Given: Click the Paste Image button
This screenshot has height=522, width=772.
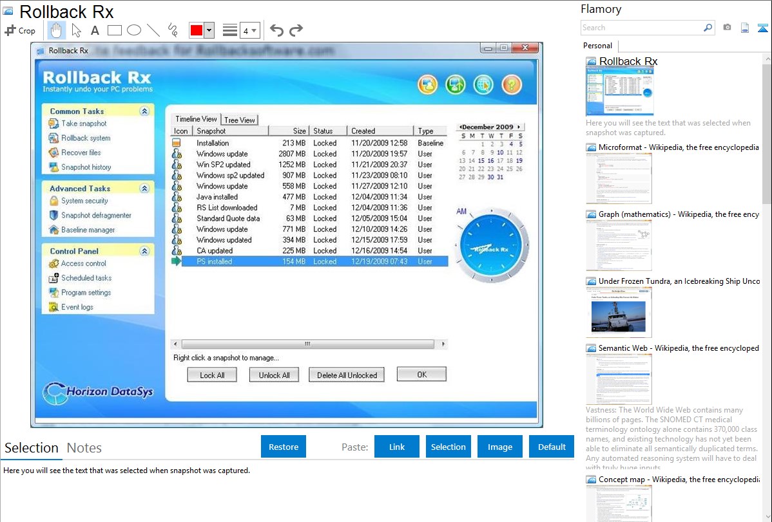Looking at the screenshot, I should 499,447.
